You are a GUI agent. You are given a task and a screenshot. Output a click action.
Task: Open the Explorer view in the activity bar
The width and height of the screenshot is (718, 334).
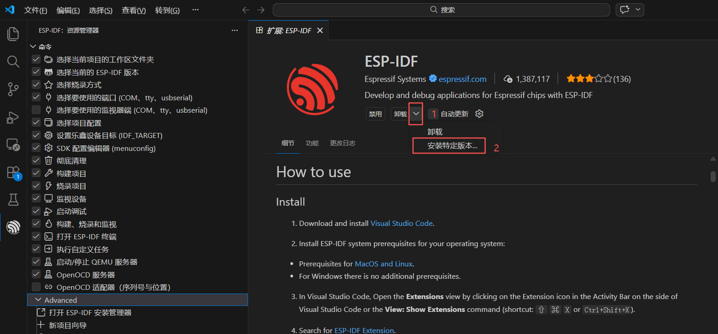[x=13, y=34]
